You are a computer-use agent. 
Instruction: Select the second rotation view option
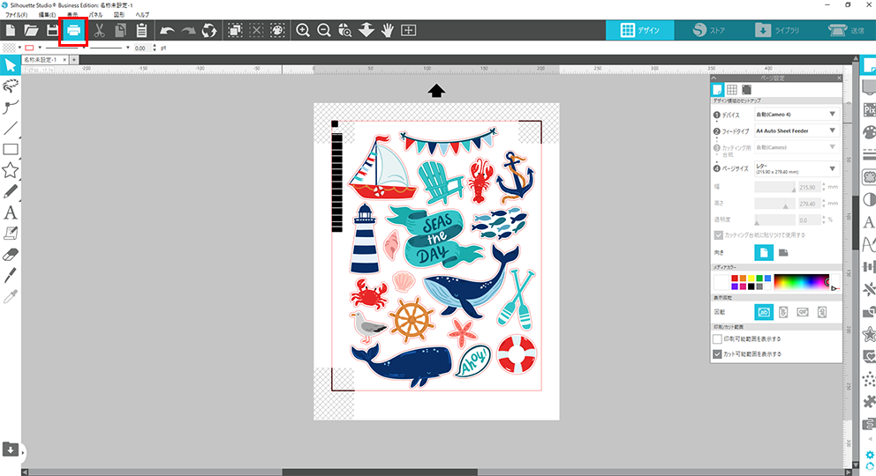click(783, 312)
